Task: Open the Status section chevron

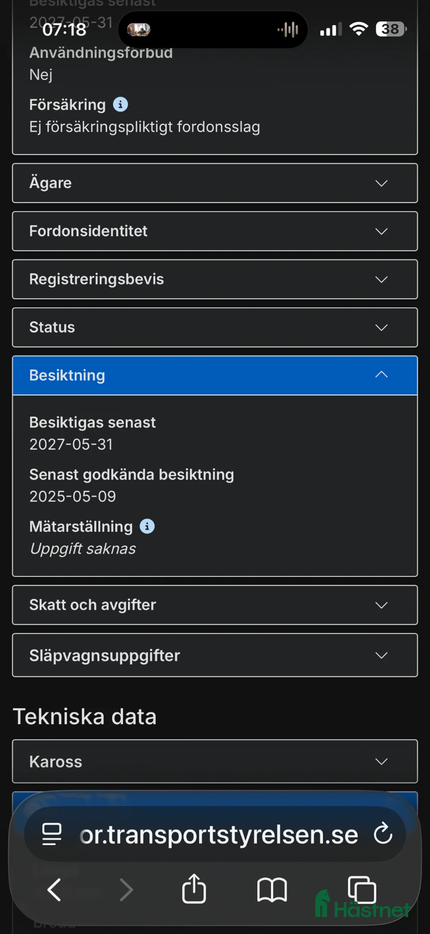Action: click(x=381, y=327)
